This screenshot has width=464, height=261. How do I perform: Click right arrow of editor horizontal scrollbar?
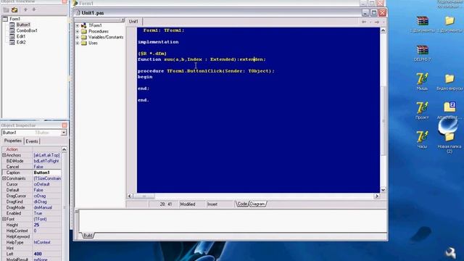click(x=377, y=196)
